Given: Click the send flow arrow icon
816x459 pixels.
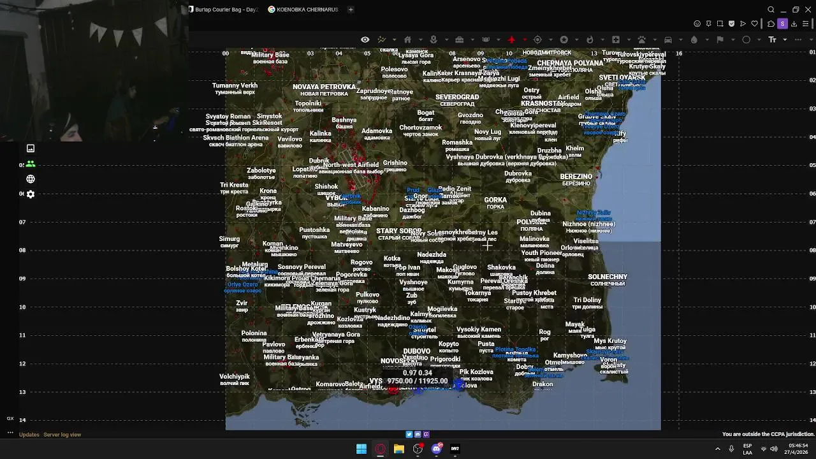Looking at the screenshot, I should tap(743, 24).
